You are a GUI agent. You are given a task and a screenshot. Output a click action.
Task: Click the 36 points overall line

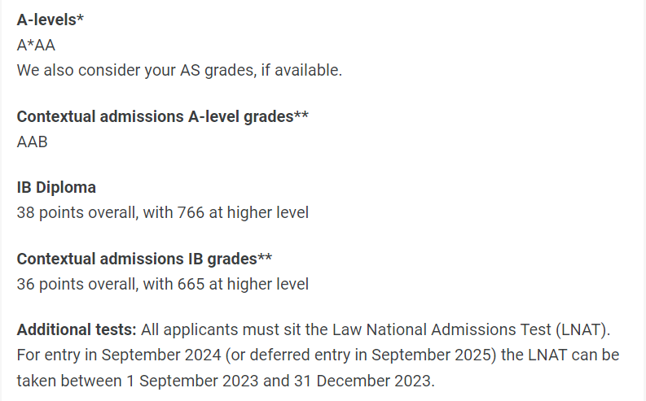pos(162,284)
